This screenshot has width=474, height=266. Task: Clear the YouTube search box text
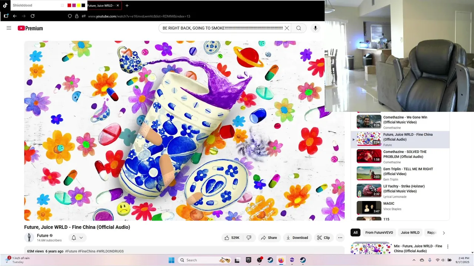287,28
